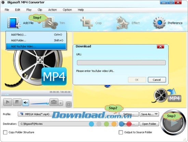Open the Edit menu
188x142 pixels.
[x=18, y=10]
